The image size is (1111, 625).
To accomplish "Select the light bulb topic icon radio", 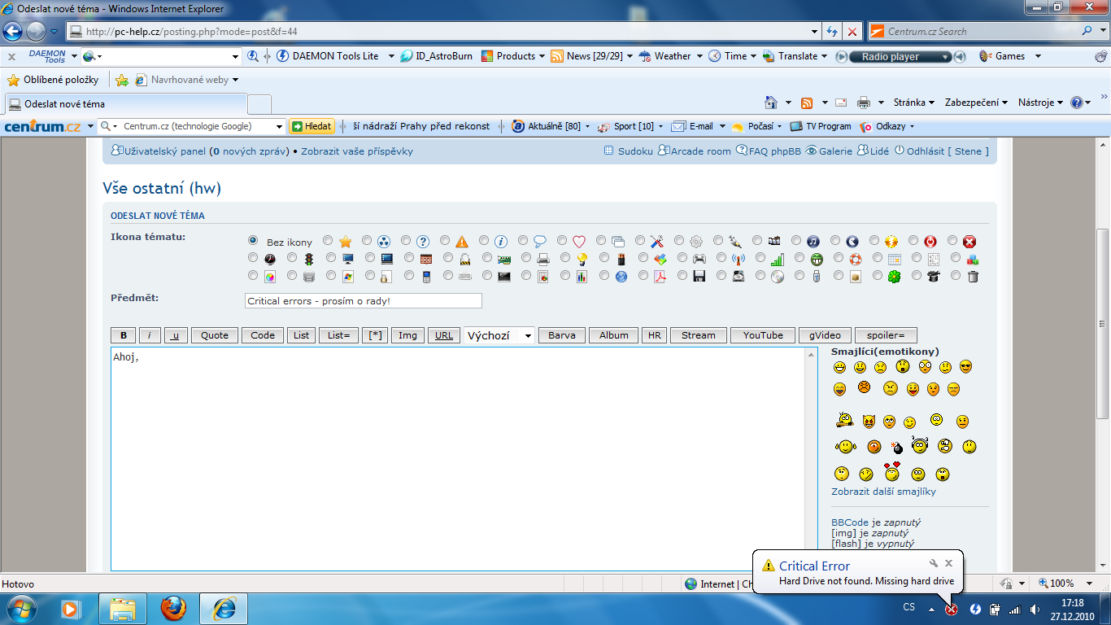I will [565, 259].
